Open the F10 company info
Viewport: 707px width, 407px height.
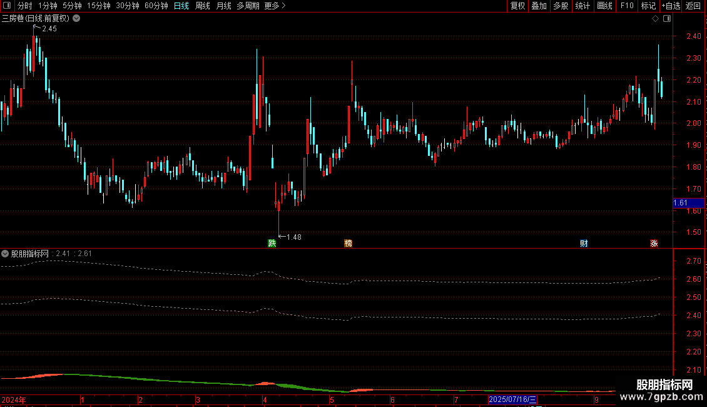coord(627,6)
